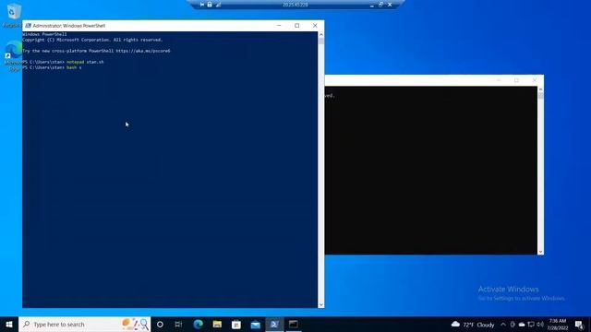The image size is (591, 332).
Task: Click the PowerShell scrollbar thumb
Action: [x=321, y=41]
